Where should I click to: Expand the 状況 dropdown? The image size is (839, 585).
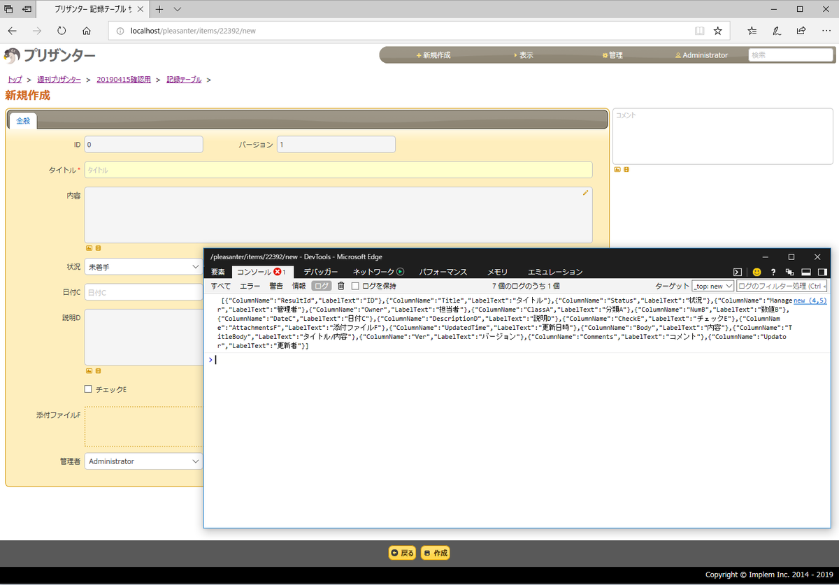click(x=143, y=266)
